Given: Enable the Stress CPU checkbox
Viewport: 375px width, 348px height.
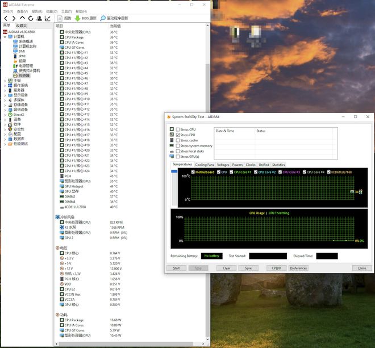Looking at the screenshot, I should click(x=178, y=129).
